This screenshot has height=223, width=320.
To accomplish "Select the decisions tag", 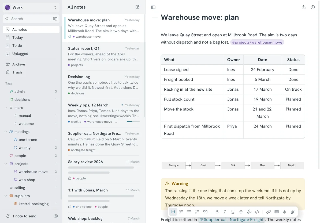I will point(31,99).
